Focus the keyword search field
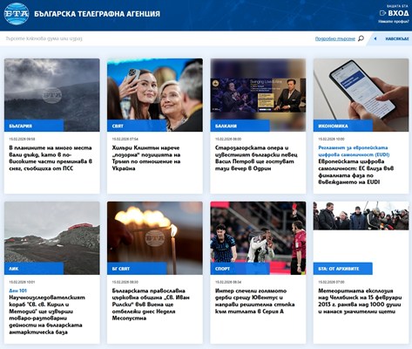Viewport: 412px width, 349px height. point(157,38)
